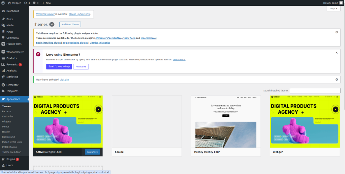Click the Visit site link
345x174 pixels.
[64, 80]
